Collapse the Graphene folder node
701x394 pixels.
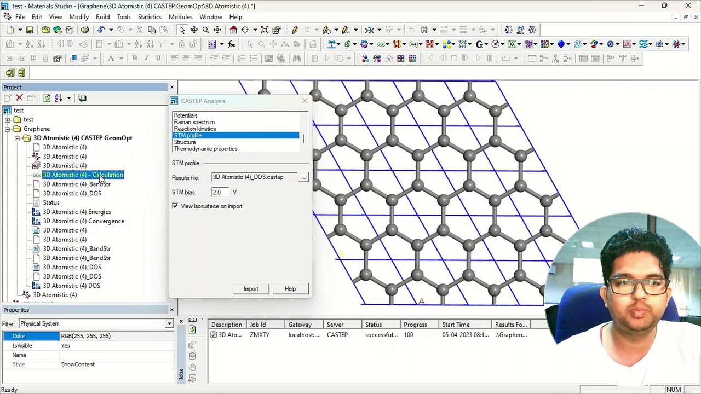click(7, 129)
